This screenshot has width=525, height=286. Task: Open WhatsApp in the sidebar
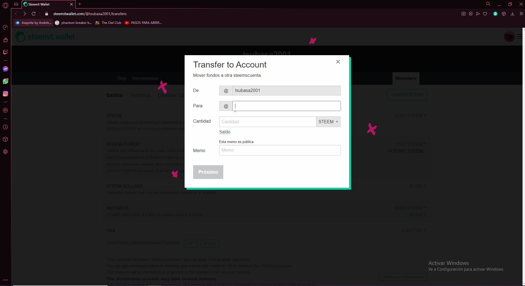5,81
